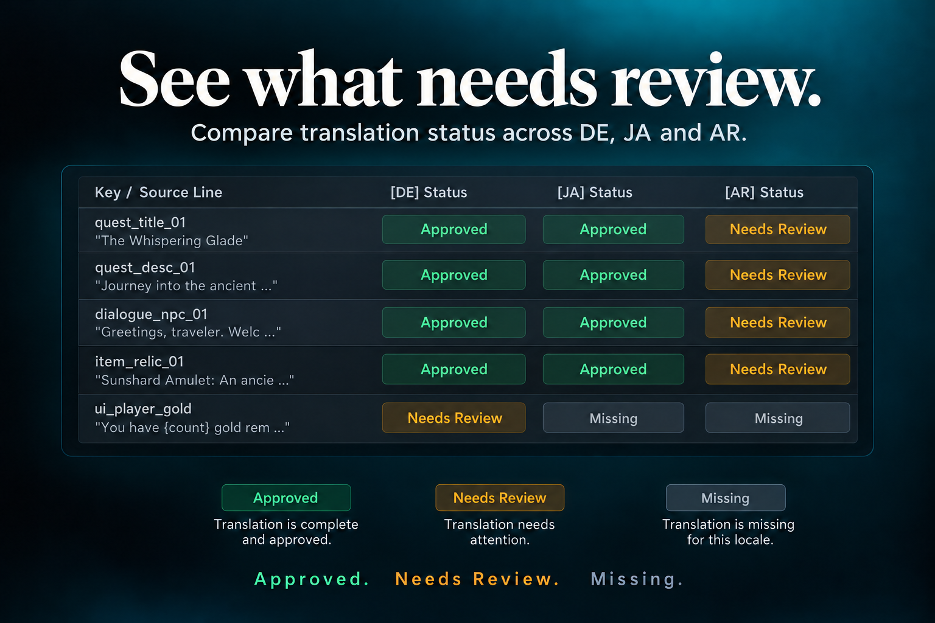The height and width of the screenshot is (623, 935).
Task: Choose the DE Approved badge in dialogue_npc_01 row
Action: [x=453, y=322]
